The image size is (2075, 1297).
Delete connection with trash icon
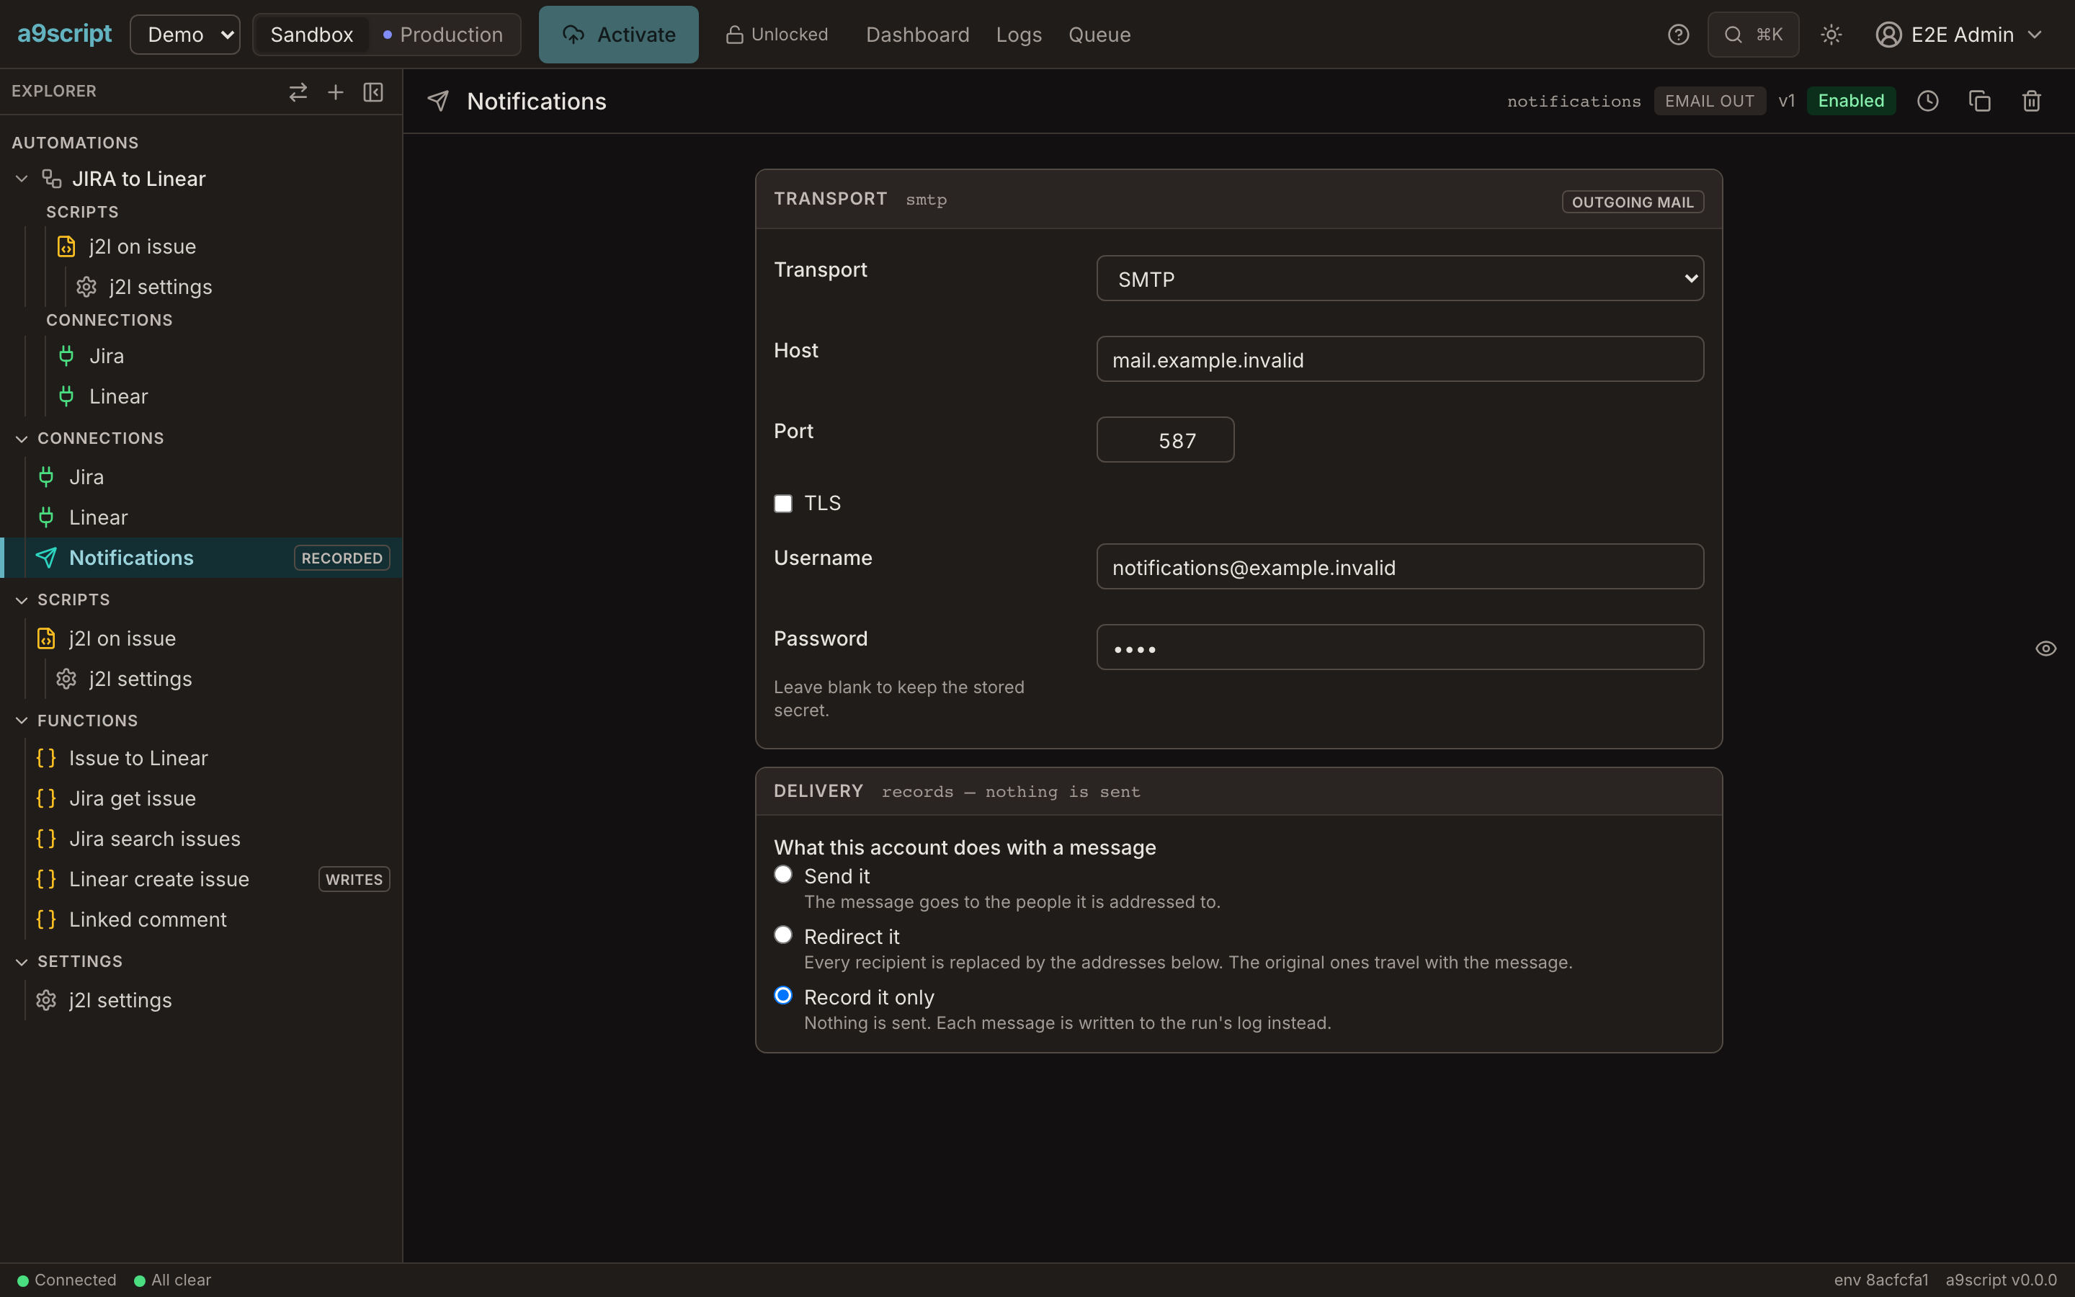2031,101
